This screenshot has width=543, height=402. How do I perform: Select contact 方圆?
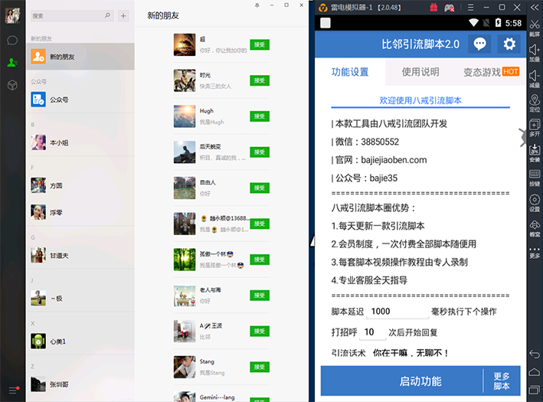point(80,185)
